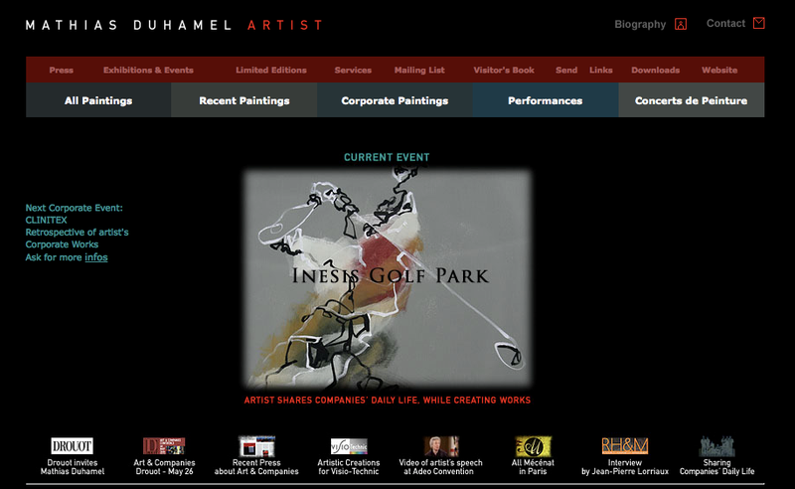Go to Downloads section
Viewport: 795px width, 489px height.
click(x=656, y=70)
